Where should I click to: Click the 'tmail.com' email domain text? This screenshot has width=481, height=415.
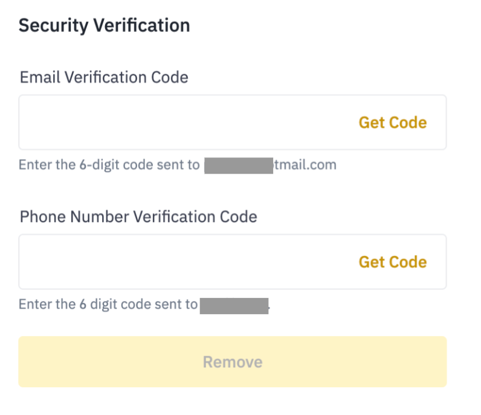pos(306,165)
